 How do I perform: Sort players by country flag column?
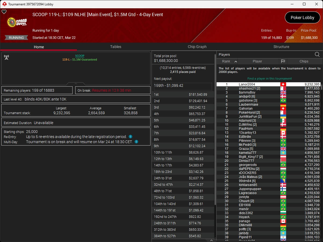[283, 61]
